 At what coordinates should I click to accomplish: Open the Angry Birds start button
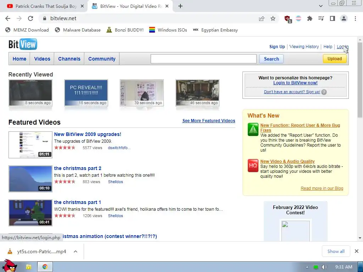(x=10, y=266)
